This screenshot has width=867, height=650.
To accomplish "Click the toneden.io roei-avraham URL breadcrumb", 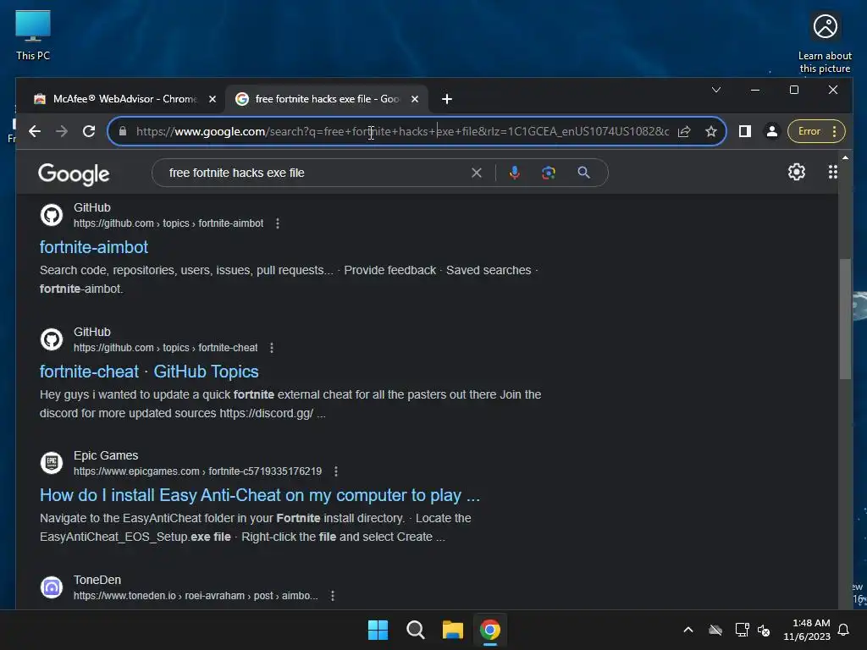I will coord(196,596).
